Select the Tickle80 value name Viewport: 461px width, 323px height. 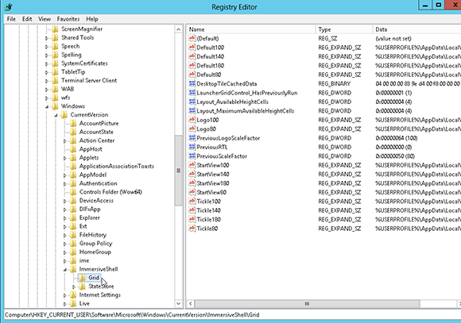(x=207, y=229)
